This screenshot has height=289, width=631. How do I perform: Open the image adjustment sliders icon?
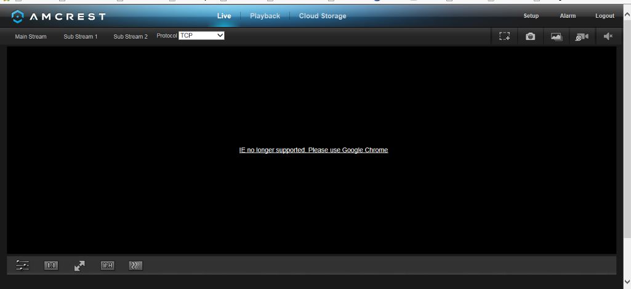coord(23,265)
